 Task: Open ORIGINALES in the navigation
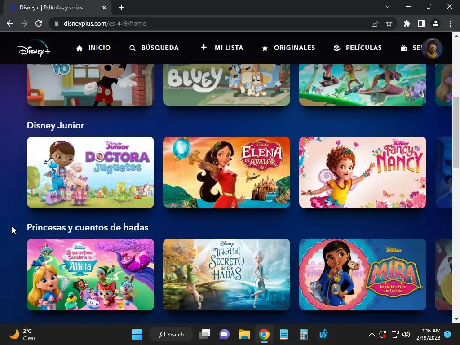(288, 48)
